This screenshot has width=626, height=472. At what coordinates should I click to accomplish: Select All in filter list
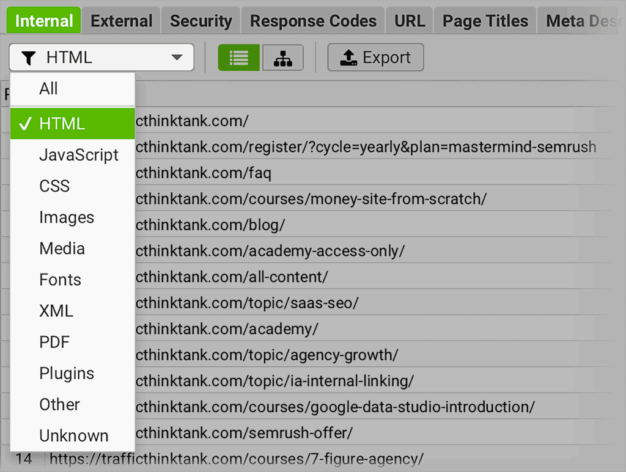pyautogui.click(x=48, y=89)
